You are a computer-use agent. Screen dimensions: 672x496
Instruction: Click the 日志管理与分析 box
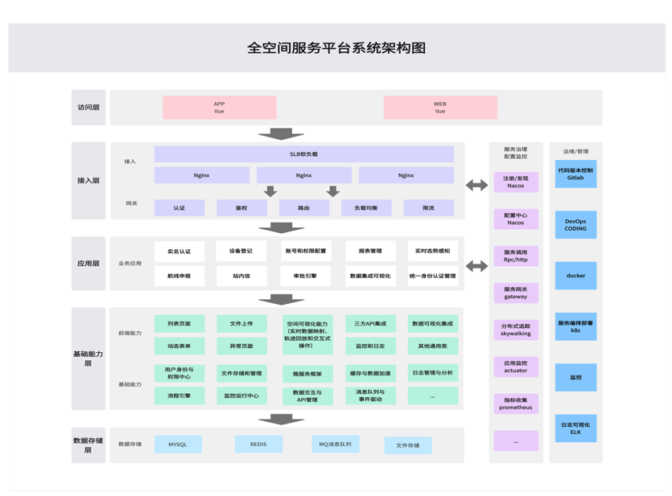tap(432, 373)
